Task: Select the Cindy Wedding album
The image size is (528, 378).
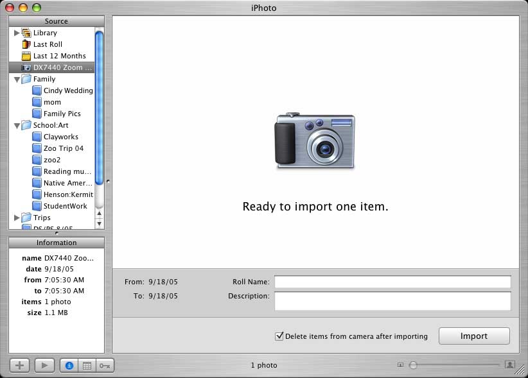Action: tap(67, 90)
